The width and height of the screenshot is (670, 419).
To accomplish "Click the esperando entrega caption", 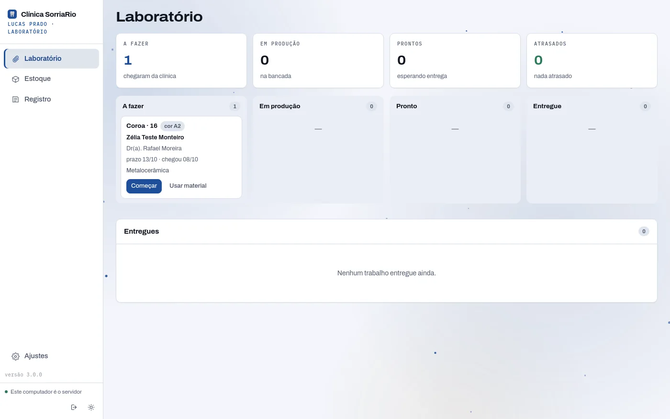I will pos(422,76).
